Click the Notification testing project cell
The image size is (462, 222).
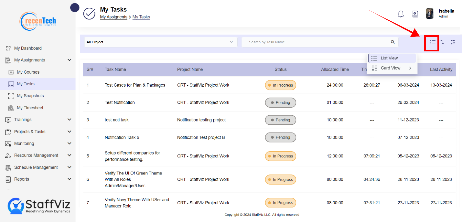(201, 120)
